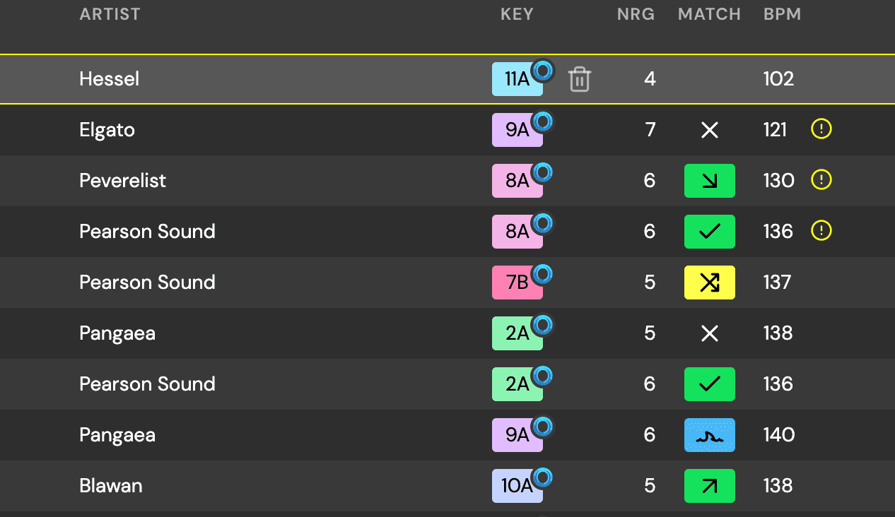This screenshot has width=895, height=517.
Task: Click the blue wave match icon on Pangaea's row
Action: [x=709, y=435]
